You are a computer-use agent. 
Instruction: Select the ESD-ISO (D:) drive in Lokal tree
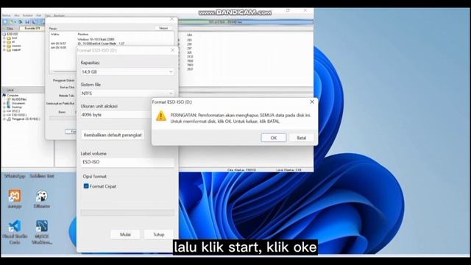(x=19, y=115)
